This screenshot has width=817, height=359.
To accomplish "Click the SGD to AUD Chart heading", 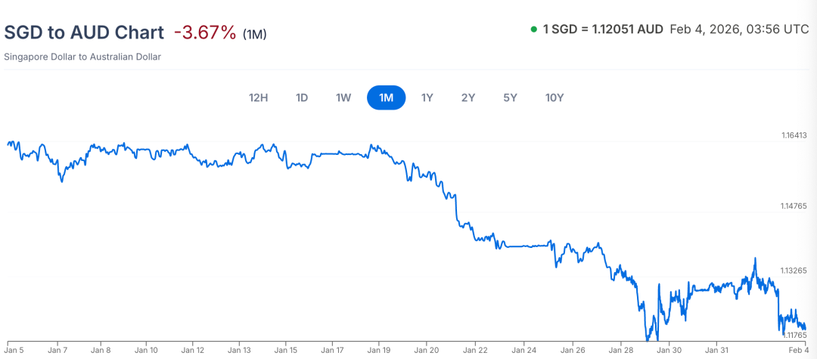I will pyautogui.click(x=84, y=32).
